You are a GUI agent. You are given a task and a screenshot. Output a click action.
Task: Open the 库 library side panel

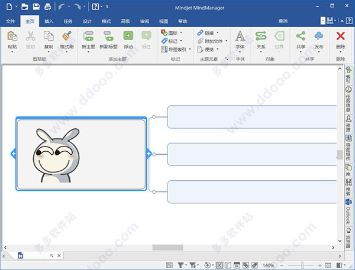(x=348, y=170)
